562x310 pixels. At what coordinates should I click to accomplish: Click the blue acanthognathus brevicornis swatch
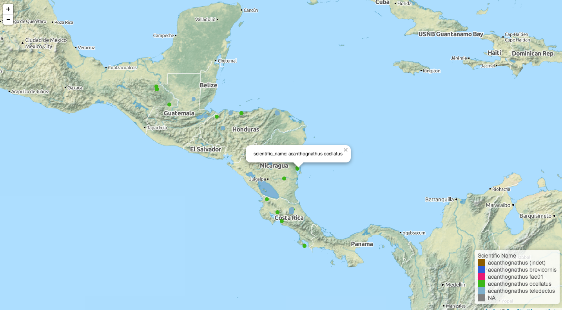[481, 270]
